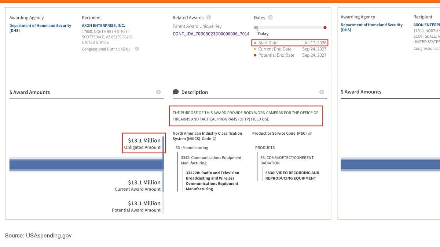Click 5836 Video Recording and Reproducing Equipment
Viewport: 440px width, 247px height.
tap(292, 175)
